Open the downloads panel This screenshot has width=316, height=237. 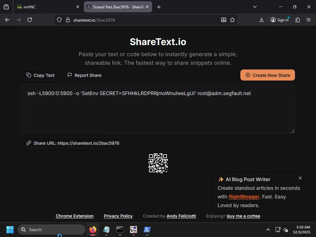[261, 20]
